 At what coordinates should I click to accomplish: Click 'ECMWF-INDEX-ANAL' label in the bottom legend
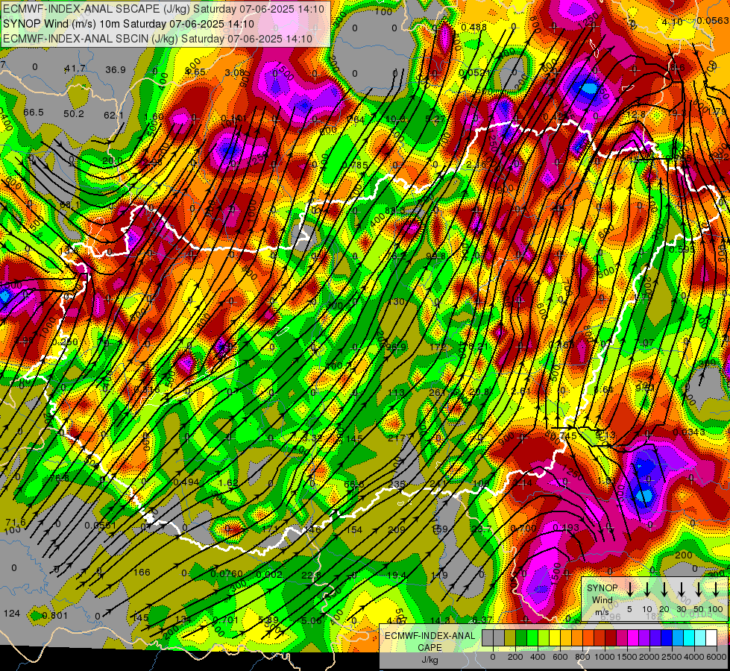coord(429,636)
